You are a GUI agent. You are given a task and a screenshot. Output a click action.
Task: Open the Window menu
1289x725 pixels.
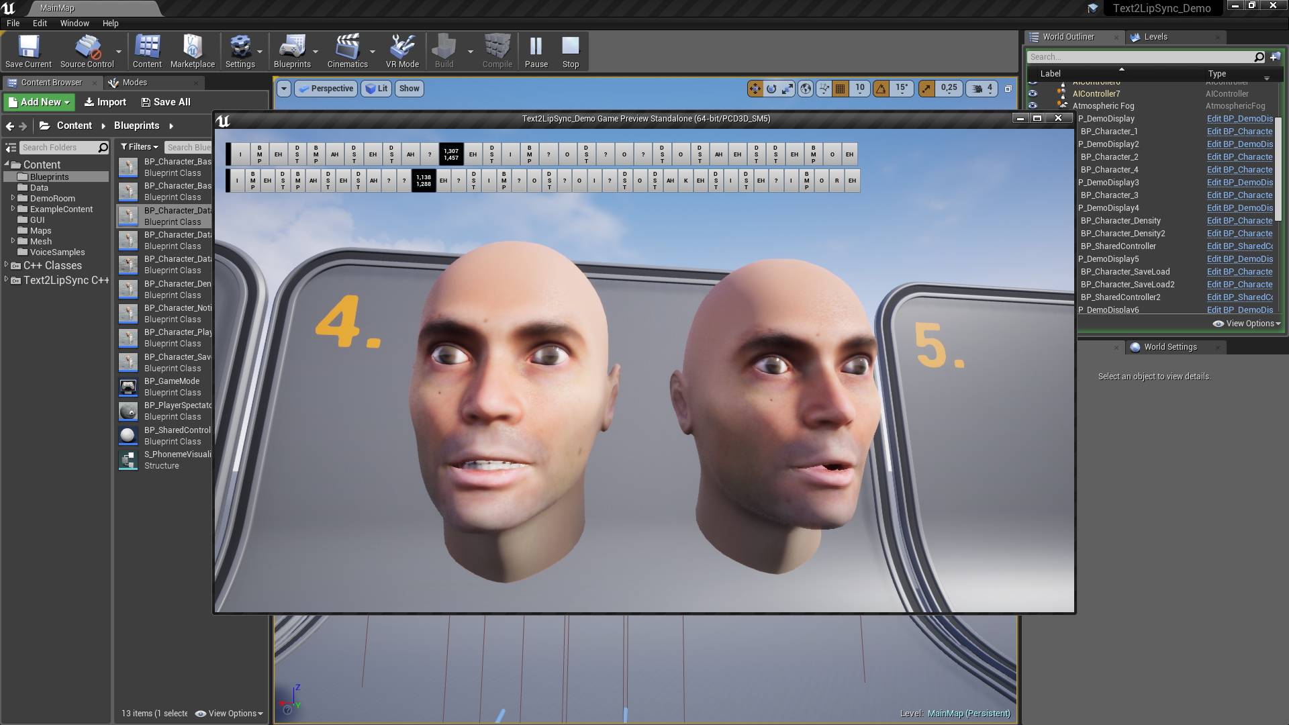pos(75,23)
